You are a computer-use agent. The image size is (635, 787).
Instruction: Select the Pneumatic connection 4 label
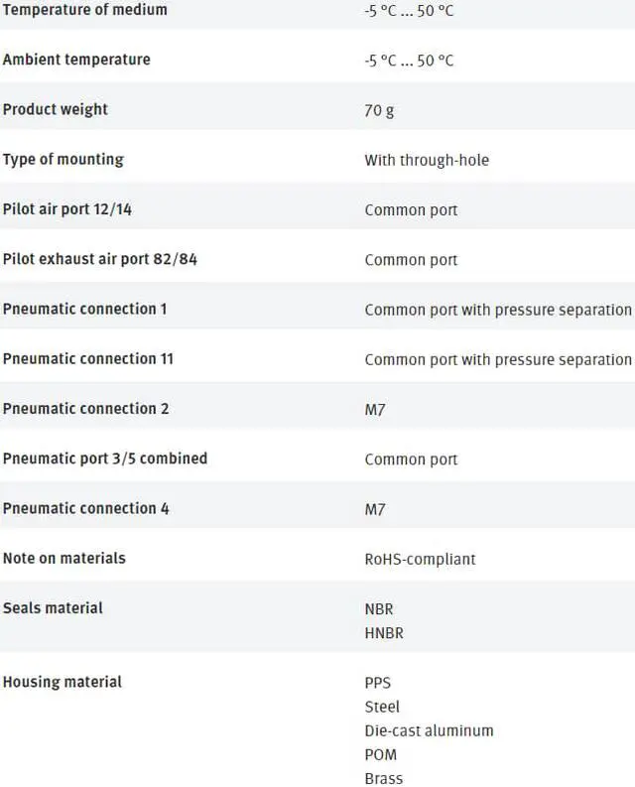tap(85, 508)
